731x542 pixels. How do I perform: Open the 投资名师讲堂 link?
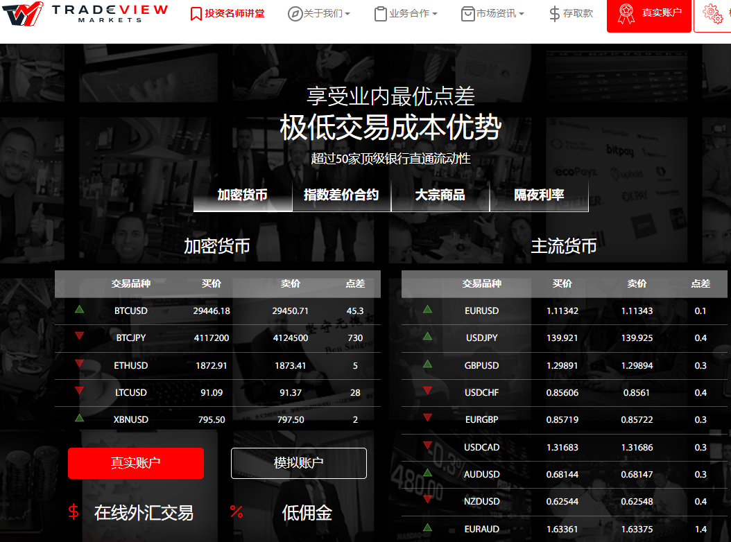tap(234, 13)
